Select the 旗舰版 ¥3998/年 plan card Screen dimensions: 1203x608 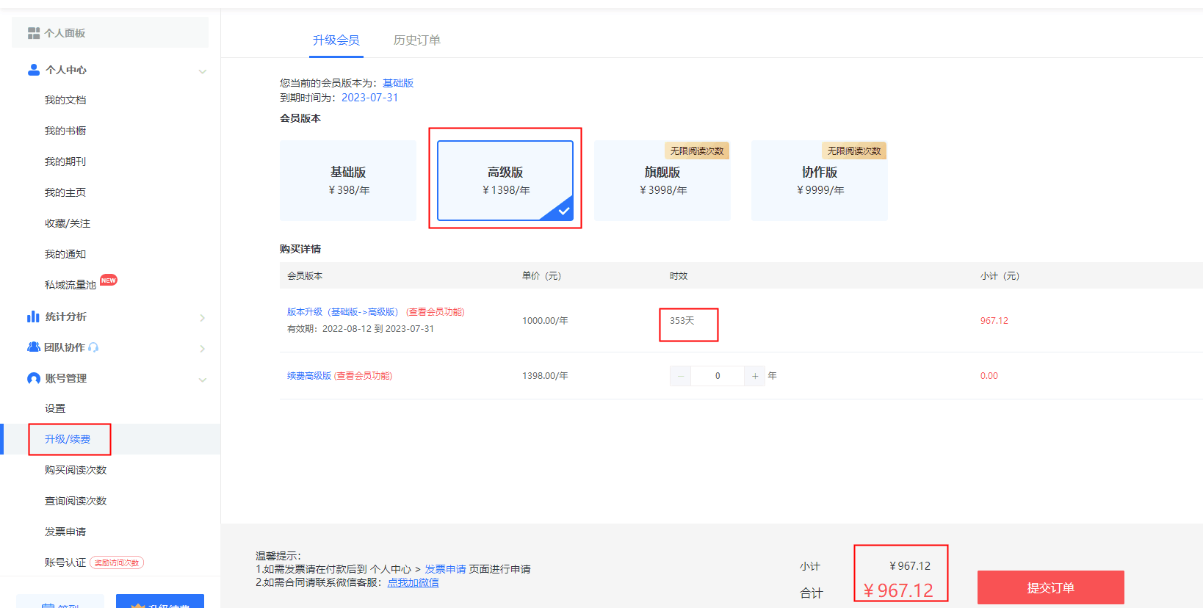tap(662, 181)
